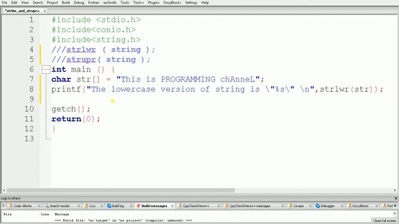Click the Line column header in build messages
This screenshot has width=399, height=224.
point(45,214)
